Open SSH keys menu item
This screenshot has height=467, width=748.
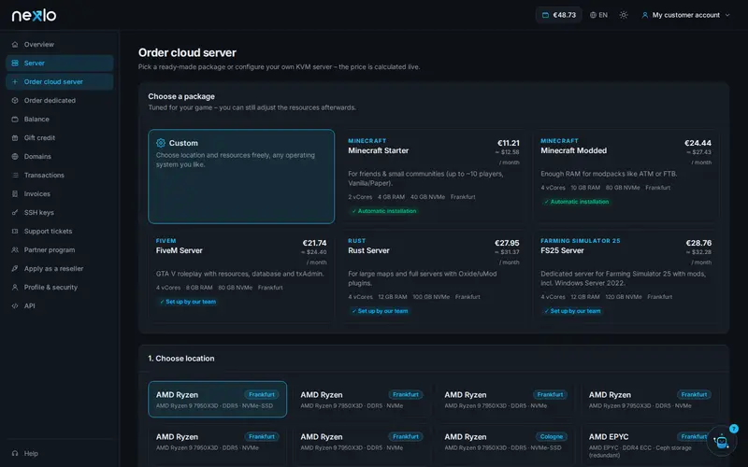pyautogui.click(x=60, y=213)
